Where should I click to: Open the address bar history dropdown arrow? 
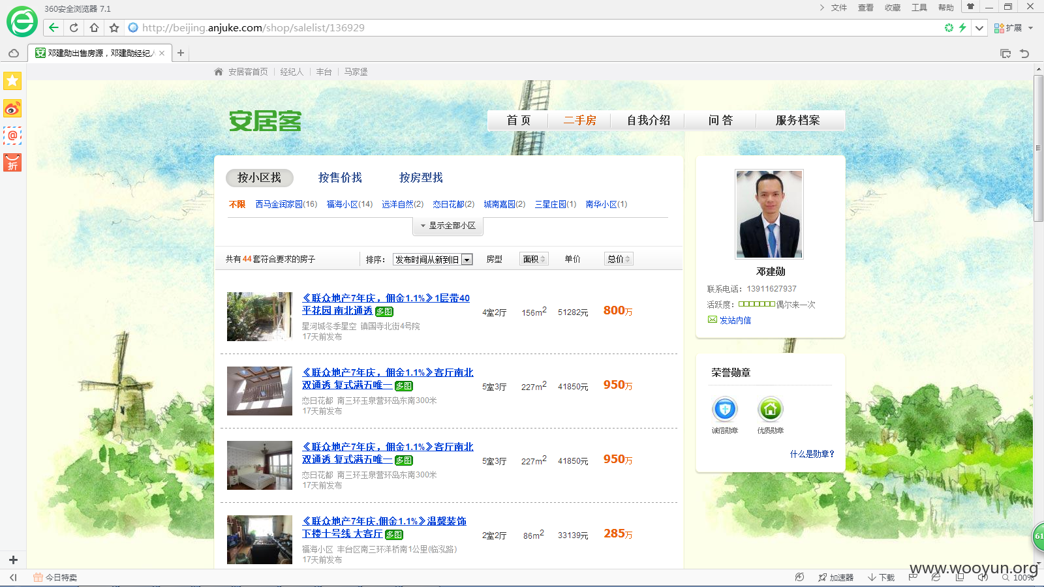pyautogui.click(x=979, y=27)
